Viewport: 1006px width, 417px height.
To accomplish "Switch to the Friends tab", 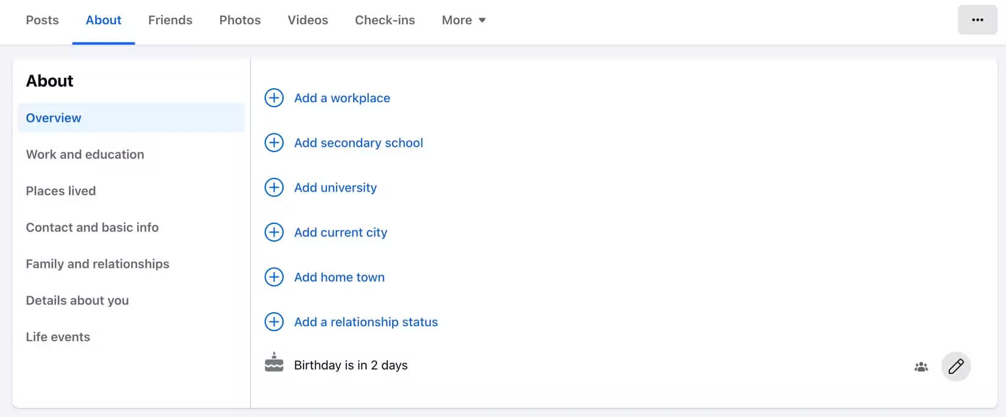I will 170,20.
